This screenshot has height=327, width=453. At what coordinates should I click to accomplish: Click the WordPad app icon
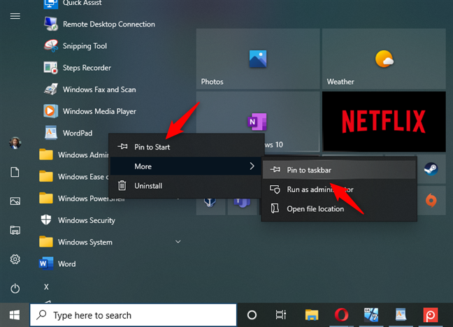51,133
